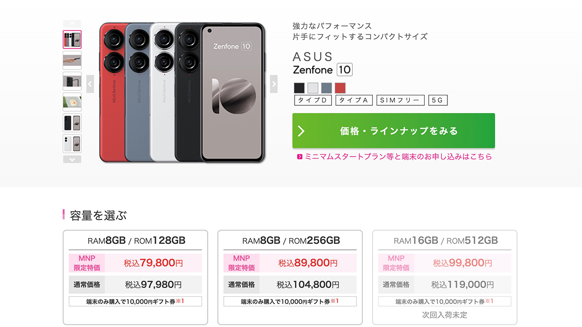This screenshot has height=327, width=582.
Task: Show next product image with right arrow
Action: pos(274,84)
